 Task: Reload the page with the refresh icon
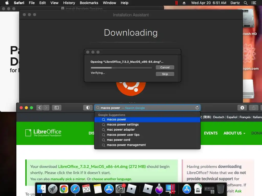click(197, 108)
